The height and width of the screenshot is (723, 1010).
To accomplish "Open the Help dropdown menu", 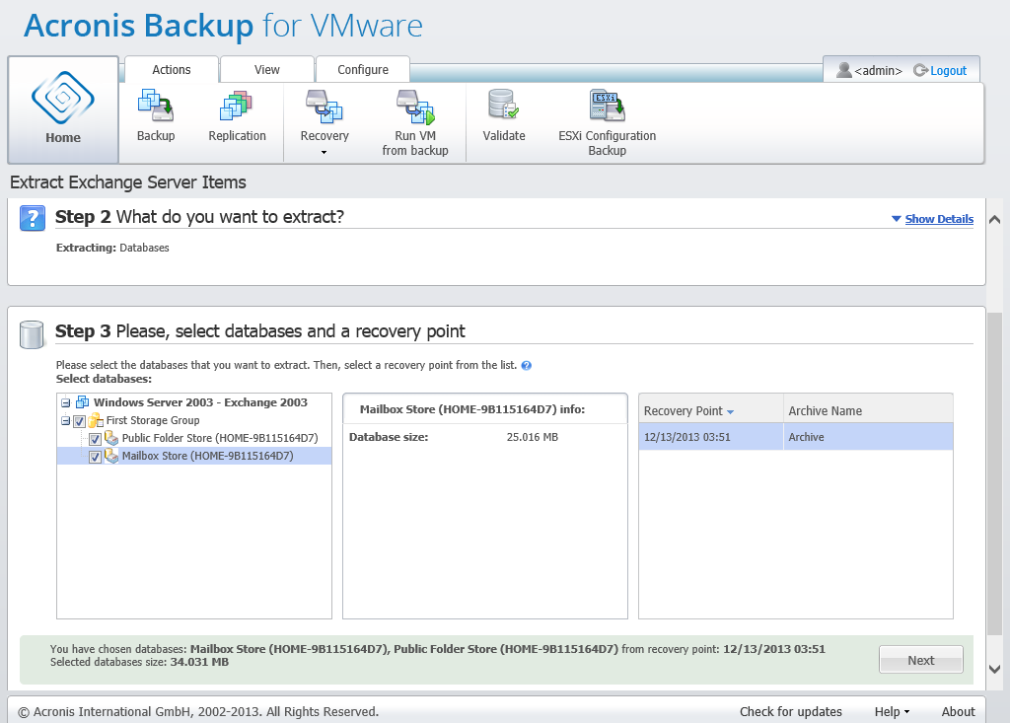I will click(x=892, y=711).
